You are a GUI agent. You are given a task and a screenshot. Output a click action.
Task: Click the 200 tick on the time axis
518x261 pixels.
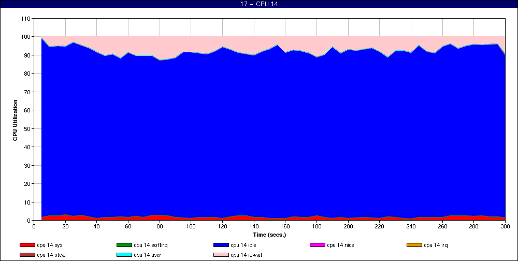point(348,226)
